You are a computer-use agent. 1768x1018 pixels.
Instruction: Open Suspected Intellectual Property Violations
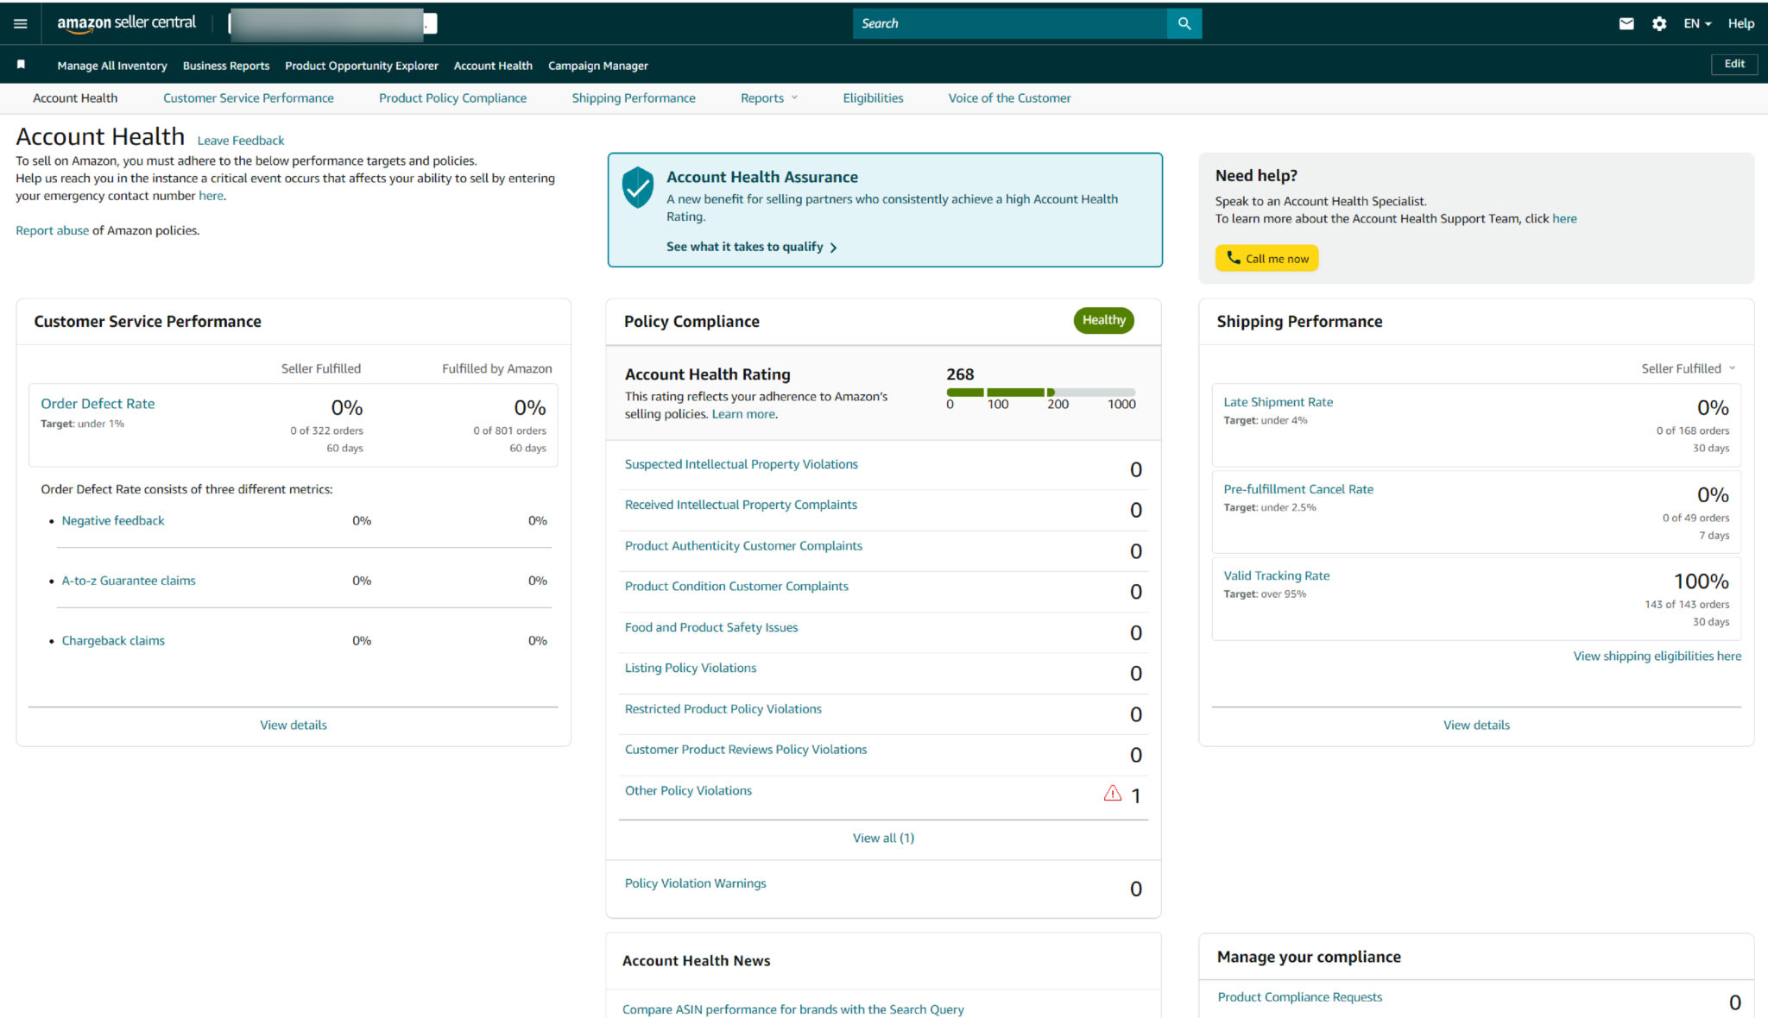click(x=741, y=464)
